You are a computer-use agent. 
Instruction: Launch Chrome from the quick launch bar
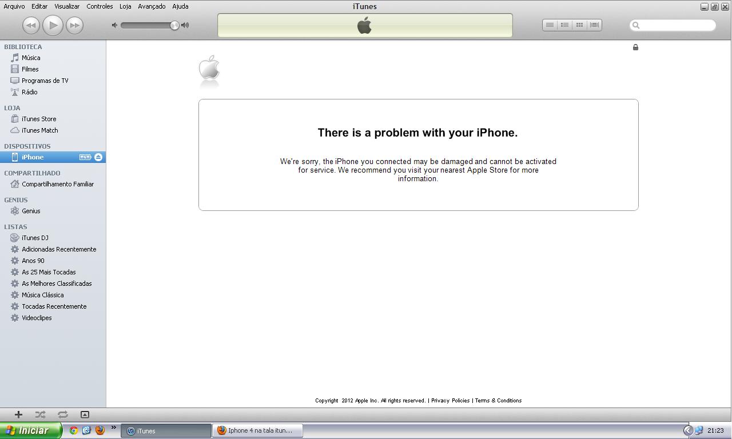pos(74,430)
